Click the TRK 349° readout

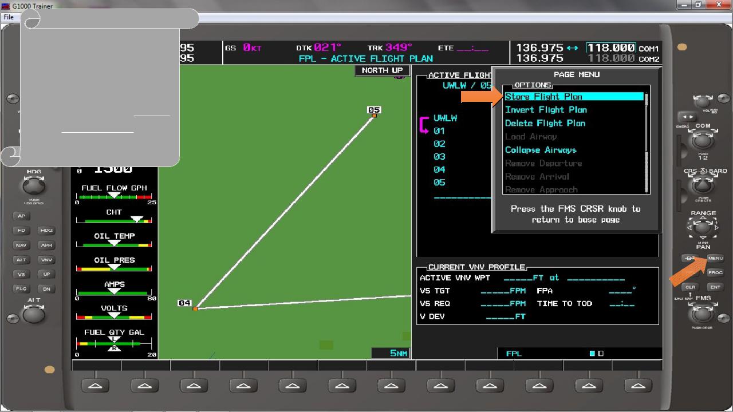point(389,48)
